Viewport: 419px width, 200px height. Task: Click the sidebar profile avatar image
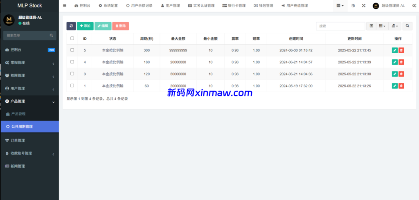9,20
